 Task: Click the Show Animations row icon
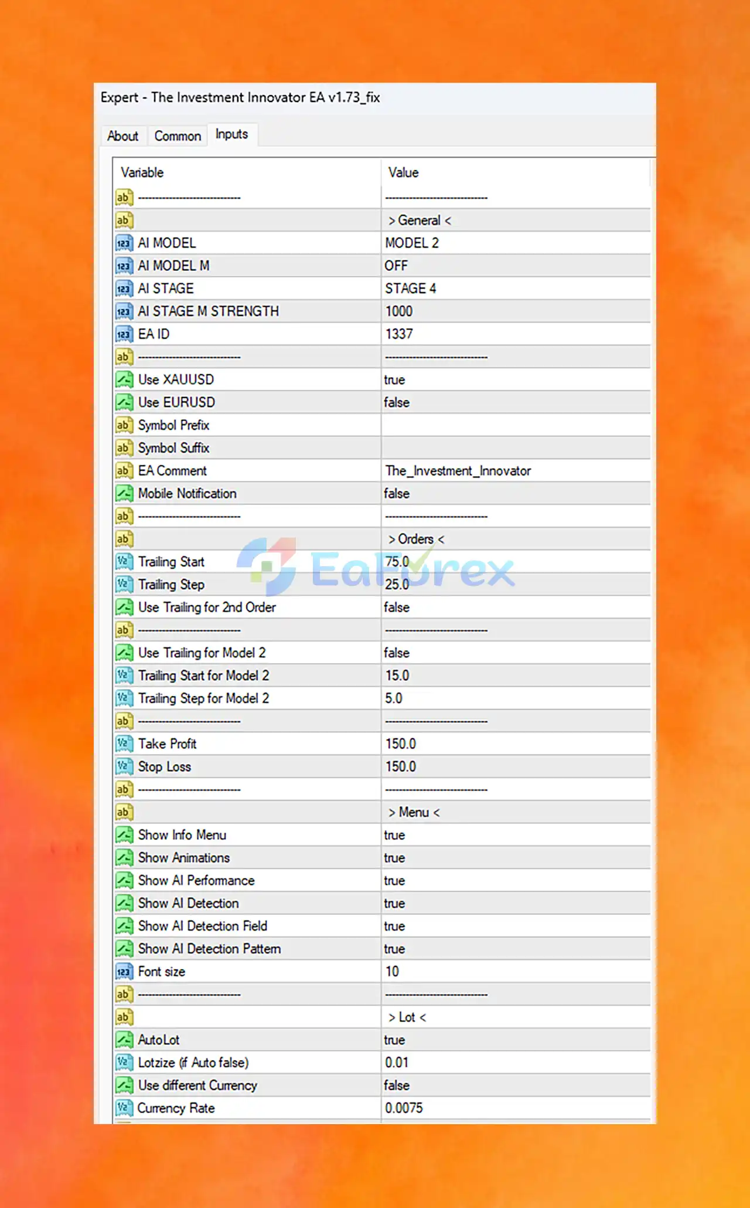tap(124, 858)
